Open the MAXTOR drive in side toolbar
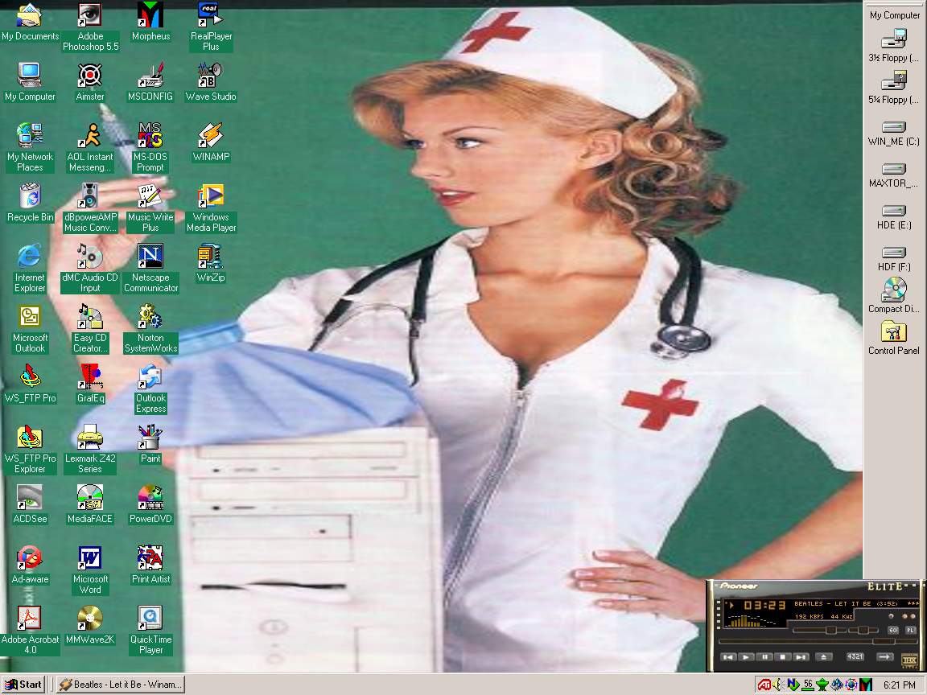 point(893,175)
